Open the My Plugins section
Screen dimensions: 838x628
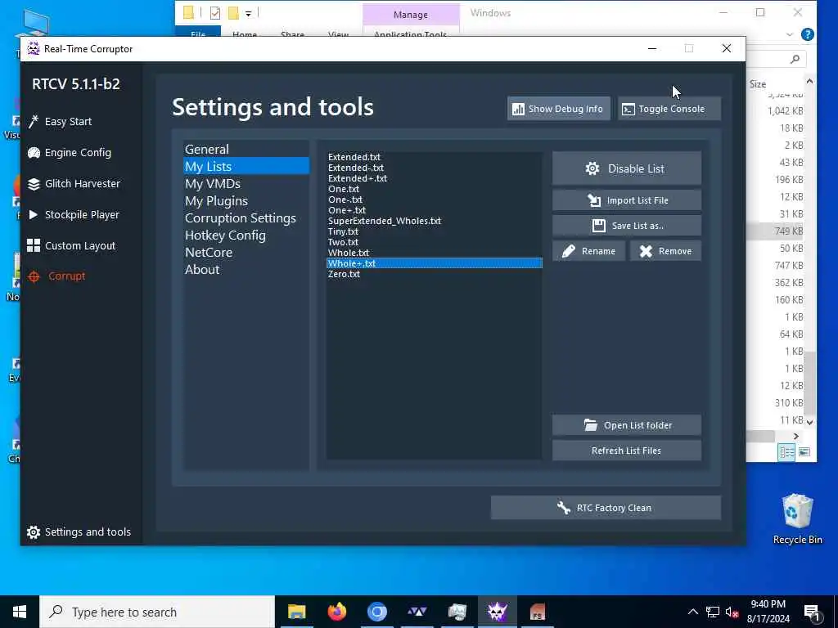click(x=246, y=201)
